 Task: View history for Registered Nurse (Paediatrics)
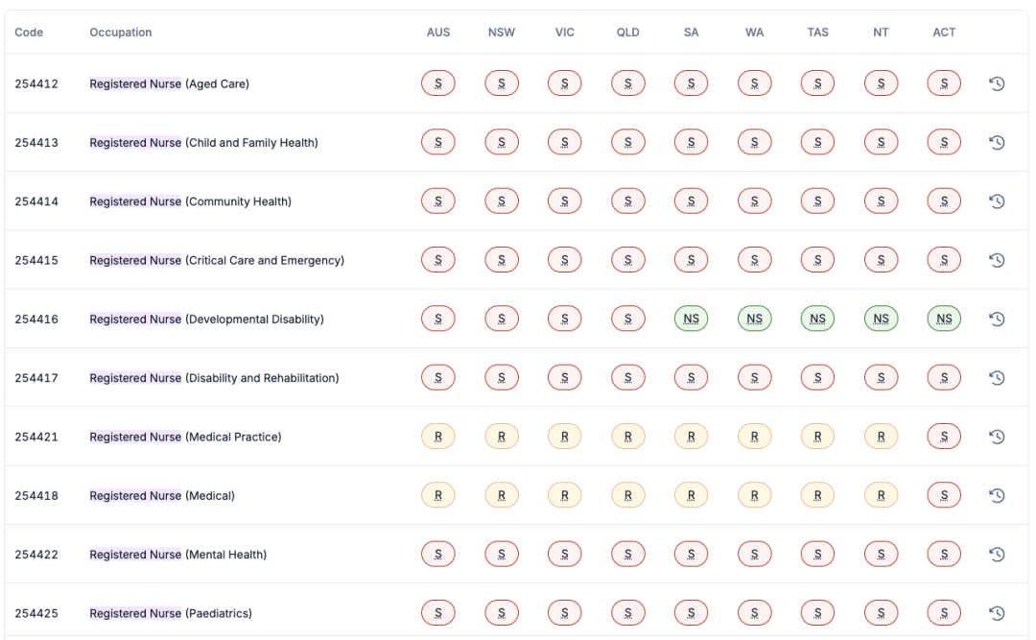(997, 613)
